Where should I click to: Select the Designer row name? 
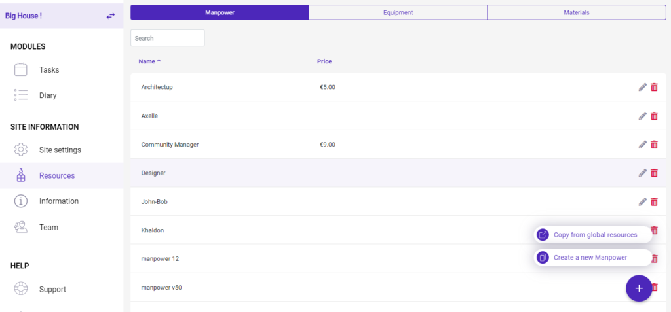[153, 173]
